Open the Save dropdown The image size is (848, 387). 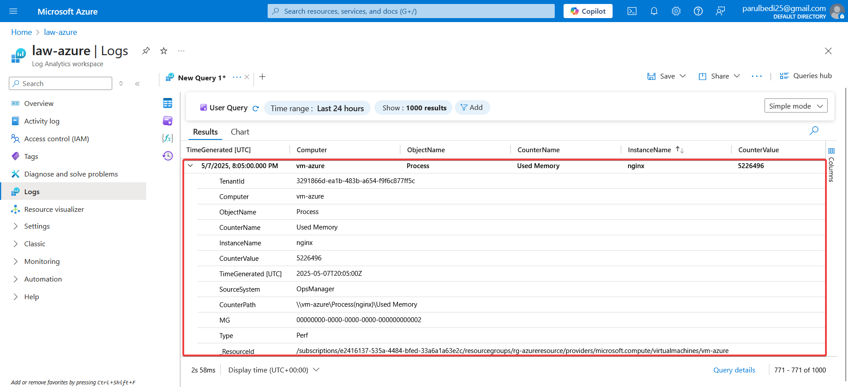[x=666, y=76]
